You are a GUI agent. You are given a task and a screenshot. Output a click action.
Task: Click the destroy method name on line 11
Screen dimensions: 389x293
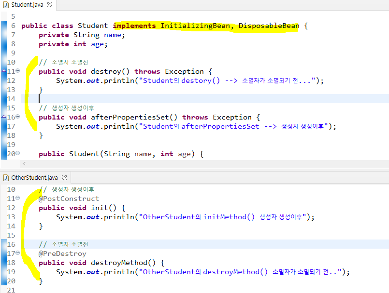pos(106,72)
